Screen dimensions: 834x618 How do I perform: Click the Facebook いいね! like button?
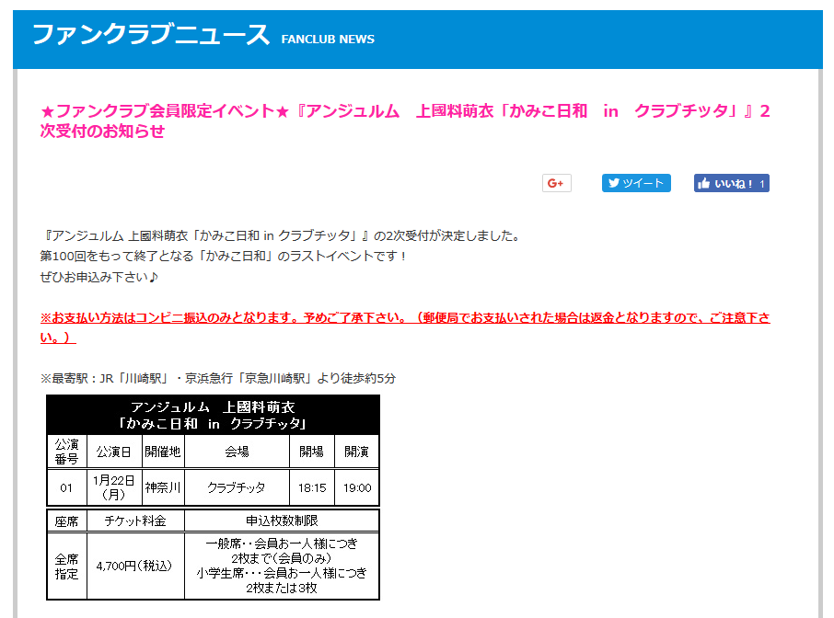tap(731, 183)
